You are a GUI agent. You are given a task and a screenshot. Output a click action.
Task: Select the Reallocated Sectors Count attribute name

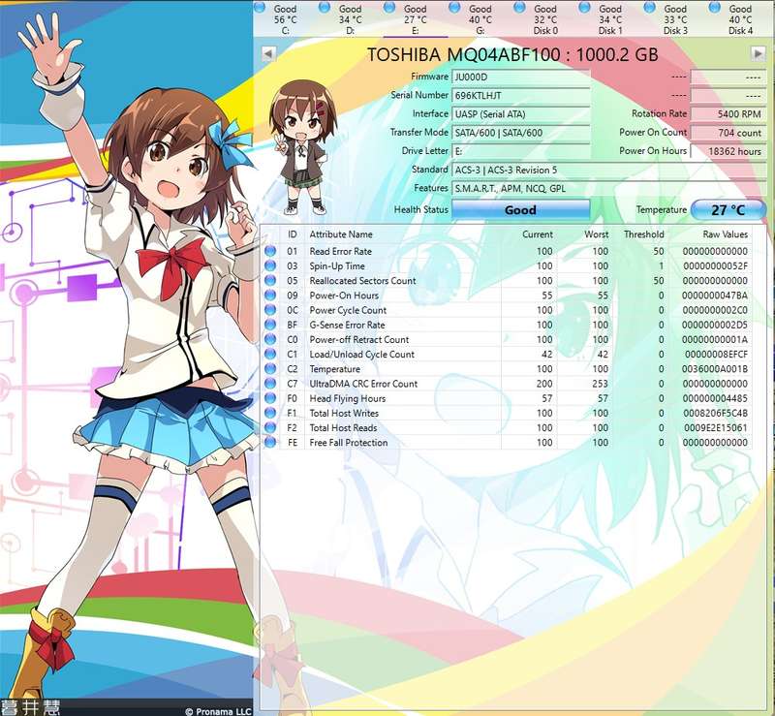click(362, 280)
